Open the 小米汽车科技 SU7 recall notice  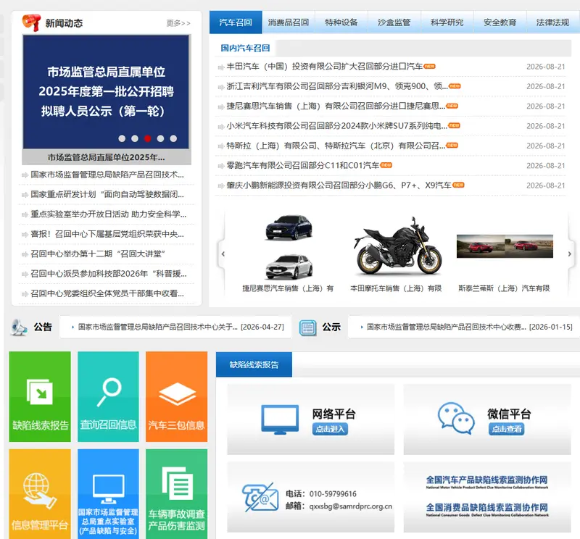336,125
